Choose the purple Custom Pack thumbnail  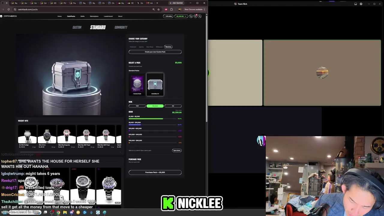point(137,85)
